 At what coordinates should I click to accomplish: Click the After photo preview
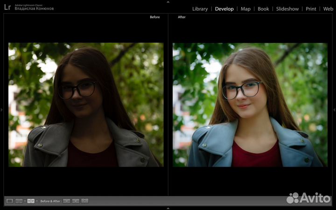(250, 105)
